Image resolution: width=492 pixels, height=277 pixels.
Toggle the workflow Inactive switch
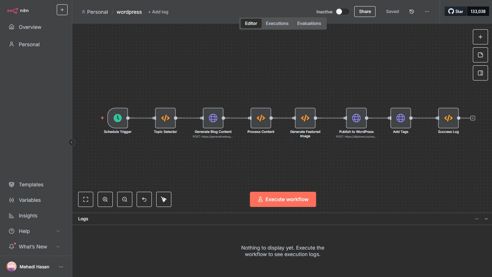(x=342, y=12)
